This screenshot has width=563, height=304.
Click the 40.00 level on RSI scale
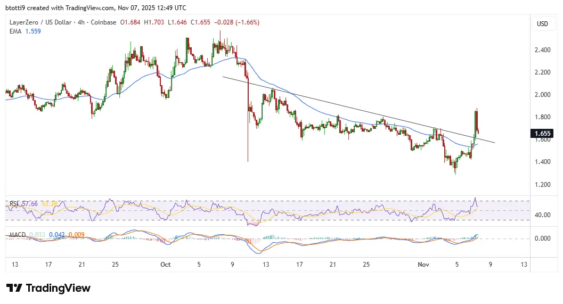coord(542,215)
